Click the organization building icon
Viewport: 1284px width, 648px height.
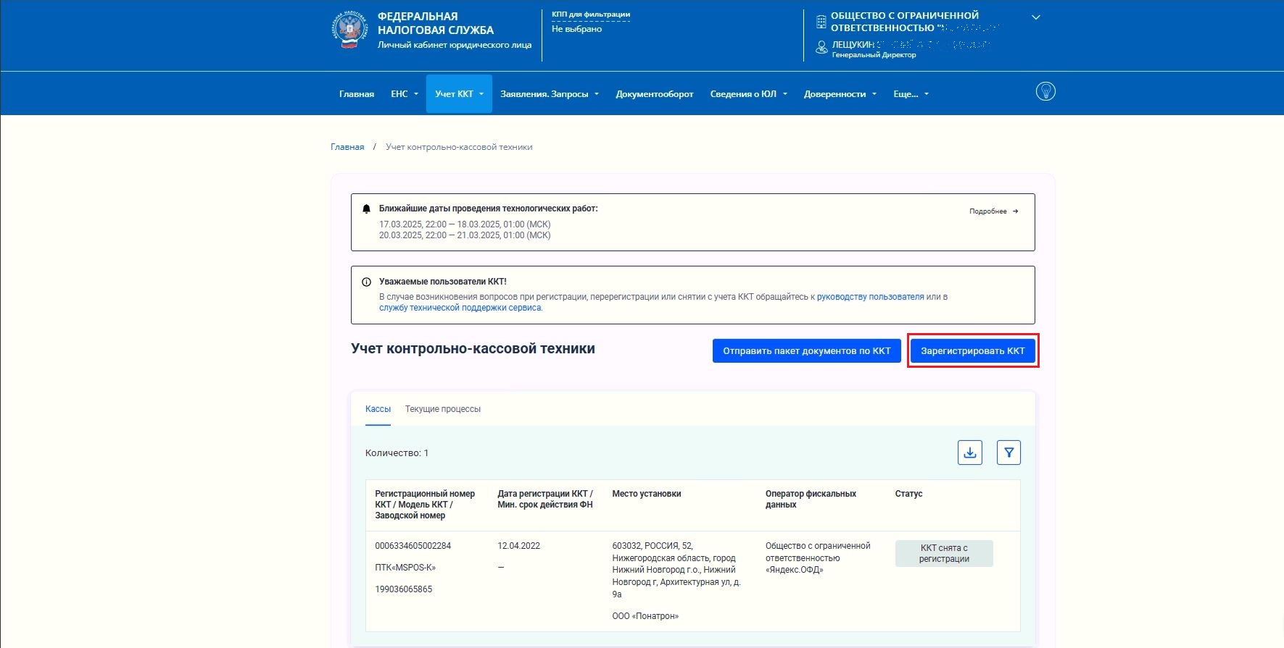pyautogui.click(x=821, y=22)
